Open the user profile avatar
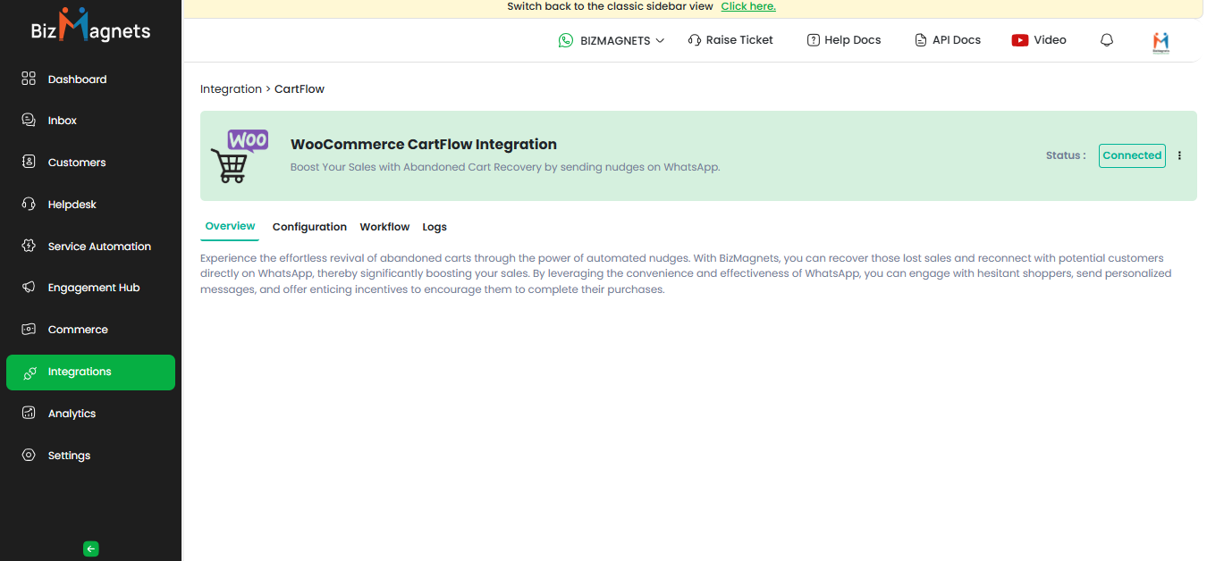Screen dimensions: 1207x561 click(1161, 41)
